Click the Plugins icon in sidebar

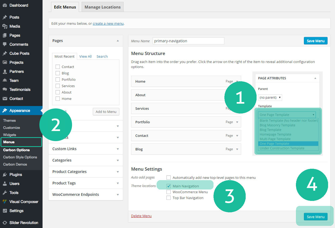point(5,175)
